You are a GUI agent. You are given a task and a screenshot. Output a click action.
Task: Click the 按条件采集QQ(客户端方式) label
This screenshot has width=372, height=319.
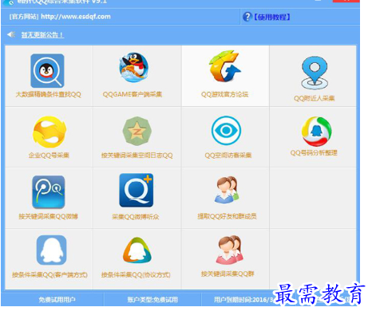point(49,274)
